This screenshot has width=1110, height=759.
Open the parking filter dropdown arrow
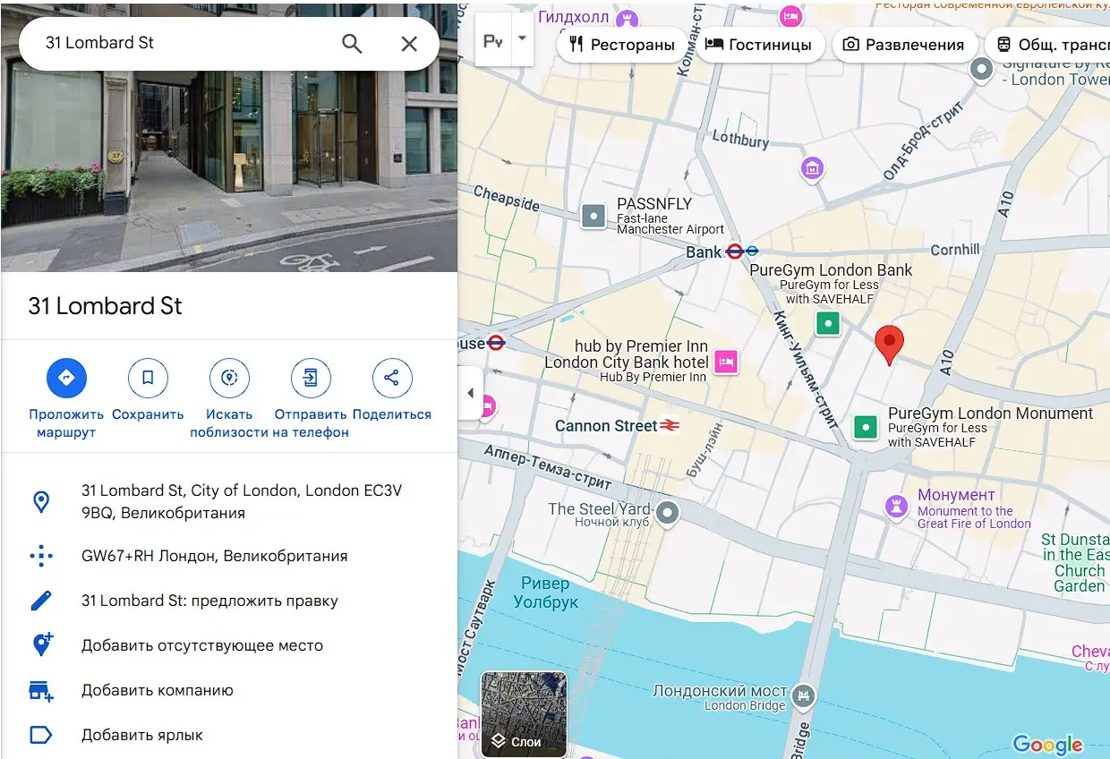tap(522, 40)
